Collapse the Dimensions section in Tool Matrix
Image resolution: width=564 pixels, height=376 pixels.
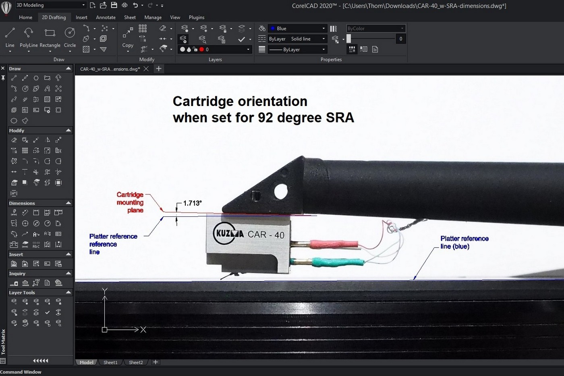[x=68, y=203]
